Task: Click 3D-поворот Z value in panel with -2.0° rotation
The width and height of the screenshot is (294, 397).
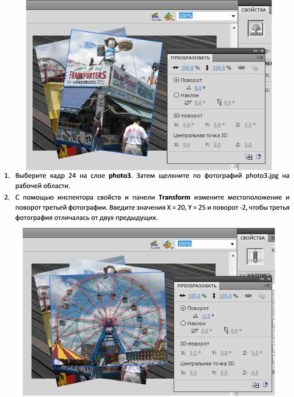Action: [x=255, y=353]
